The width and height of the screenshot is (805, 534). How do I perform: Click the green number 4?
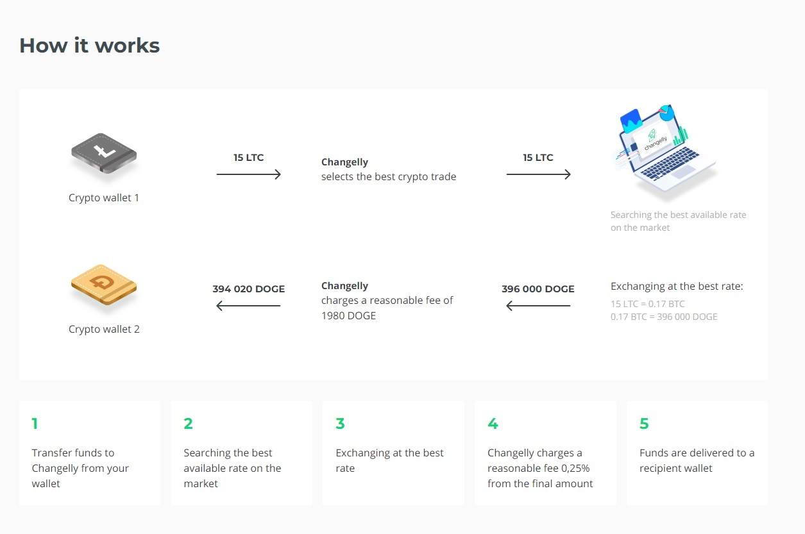click(x=493, y=424)
